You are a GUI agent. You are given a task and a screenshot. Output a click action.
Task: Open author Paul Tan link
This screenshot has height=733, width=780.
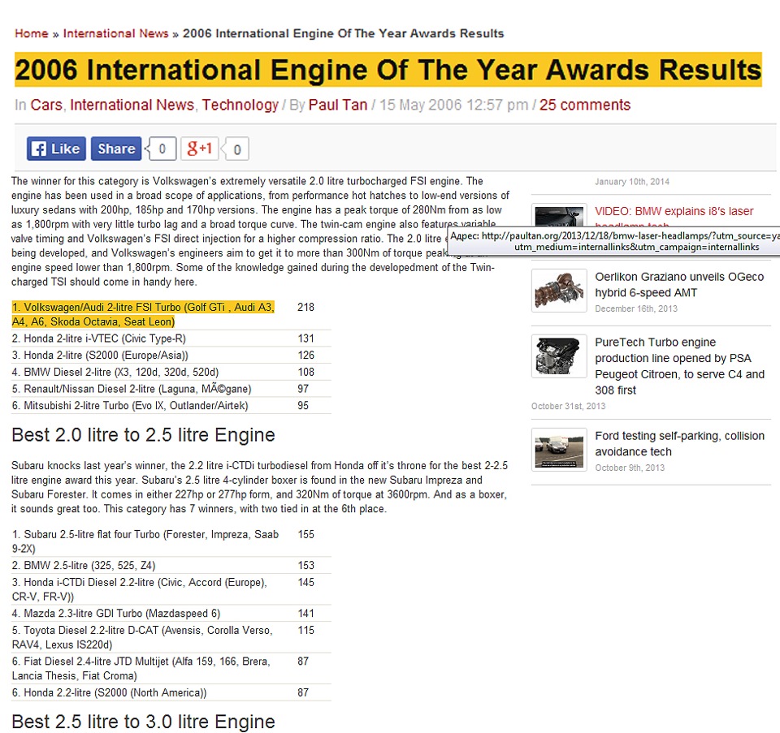coord(338,105)
